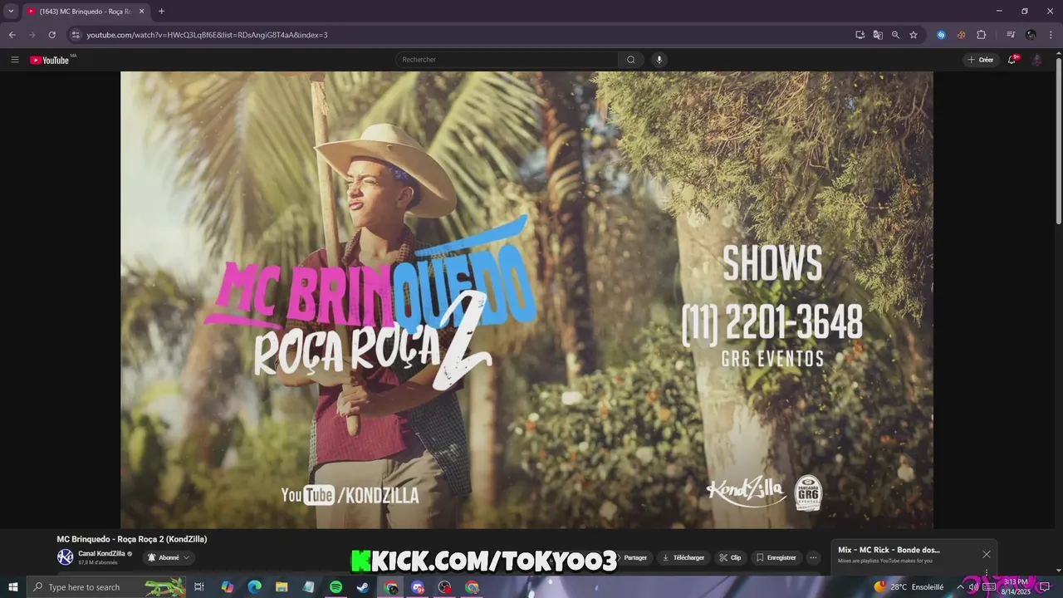The height and width of the screenshot is (598, 1063).
Task: Open the more actions ellipsis under the video
Action: [813, 558]
